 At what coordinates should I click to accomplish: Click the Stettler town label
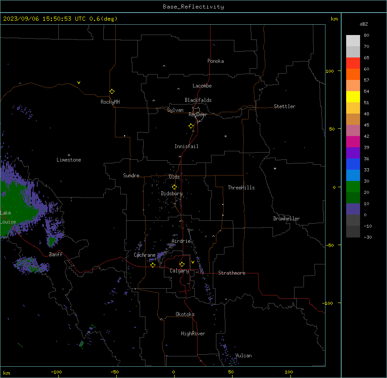[285, 106]
